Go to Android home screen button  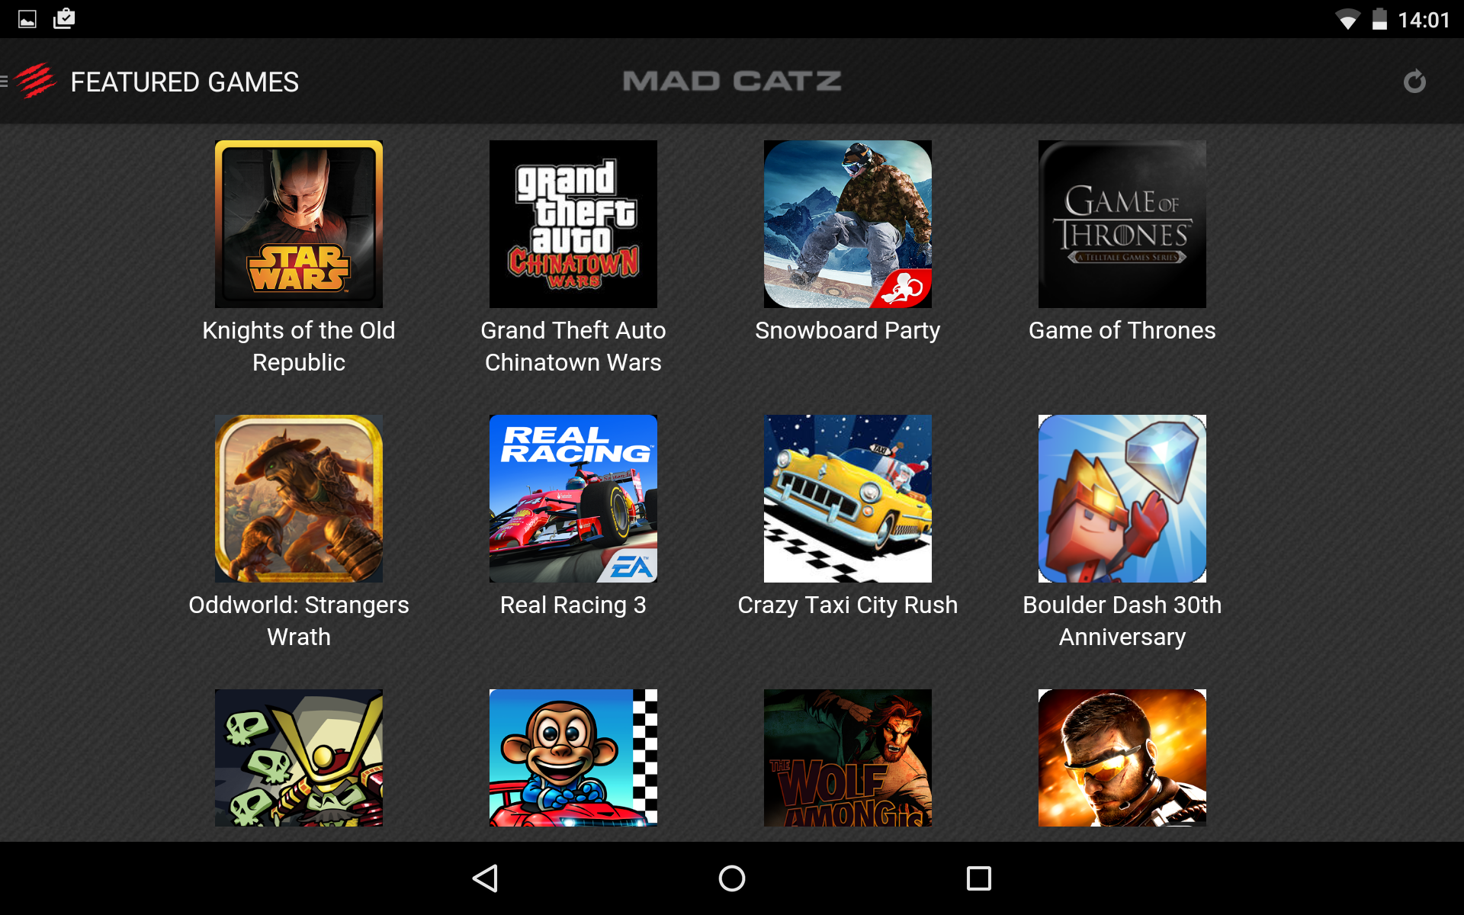point(732,878)
